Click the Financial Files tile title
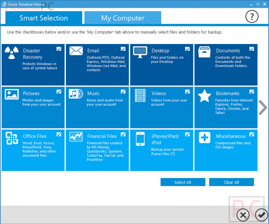The image size is (269, 224). pyautogui.click(x=102, y=136)
